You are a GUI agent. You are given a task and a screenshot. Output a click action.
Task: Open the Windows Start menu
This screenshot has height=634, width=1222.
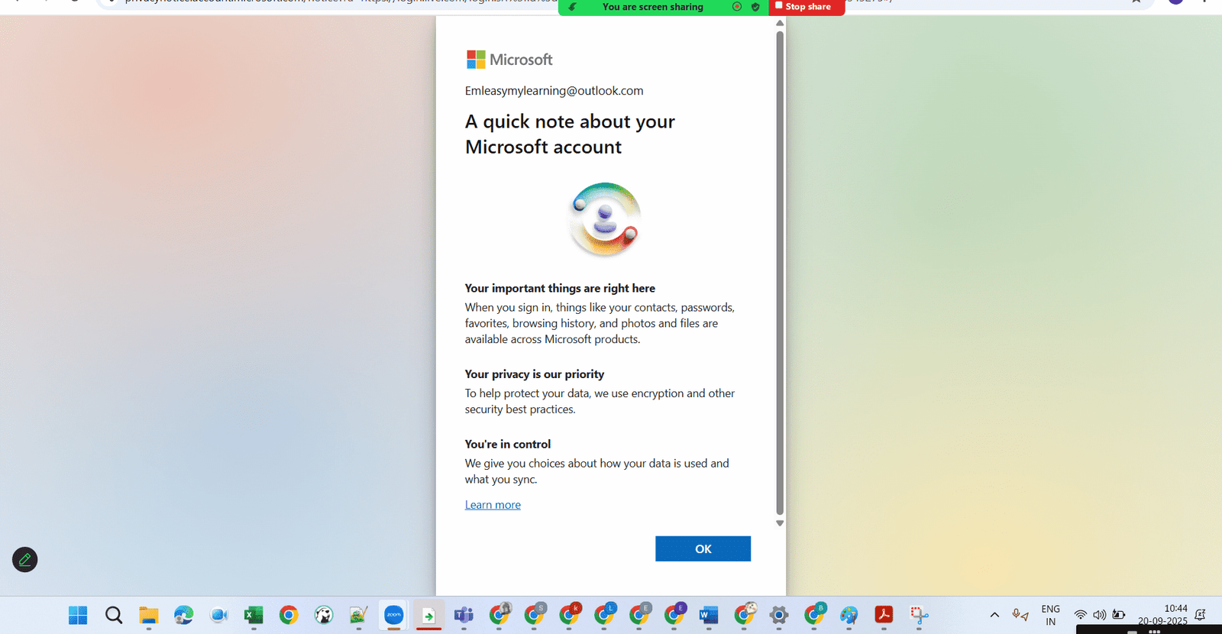(78, 615)
